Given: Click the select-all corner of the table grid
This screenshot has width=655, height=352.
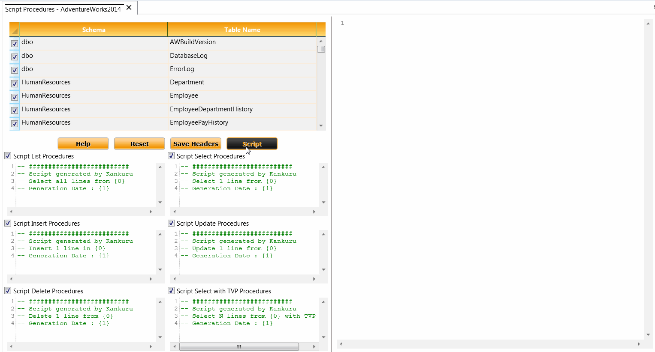Looking at the screenshot, I should click(14, 30).
